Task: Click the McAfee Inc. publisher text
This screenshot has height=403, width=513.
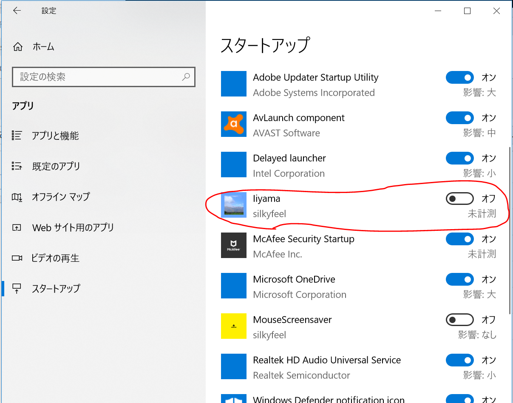Action: click(278, 254)
